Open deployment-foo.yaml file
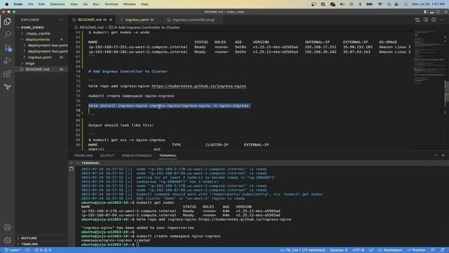 pos(48,51)
